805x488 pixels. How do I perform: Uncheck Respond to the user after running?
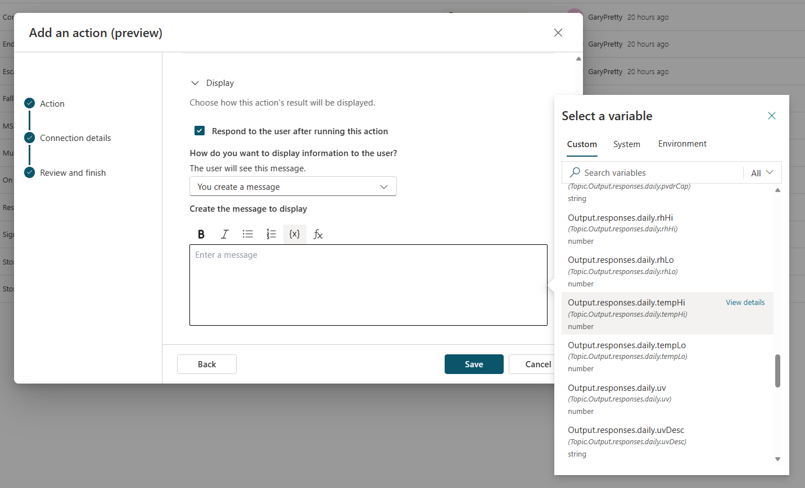(x=200, y=131)
